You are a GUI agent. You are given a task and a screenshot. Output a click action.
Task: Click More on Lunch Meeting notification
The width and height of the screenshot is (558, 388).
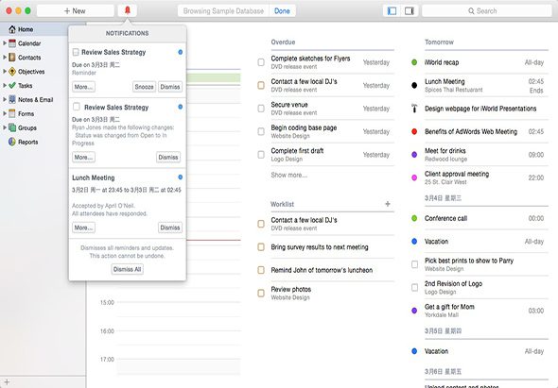tap(83, 228)
